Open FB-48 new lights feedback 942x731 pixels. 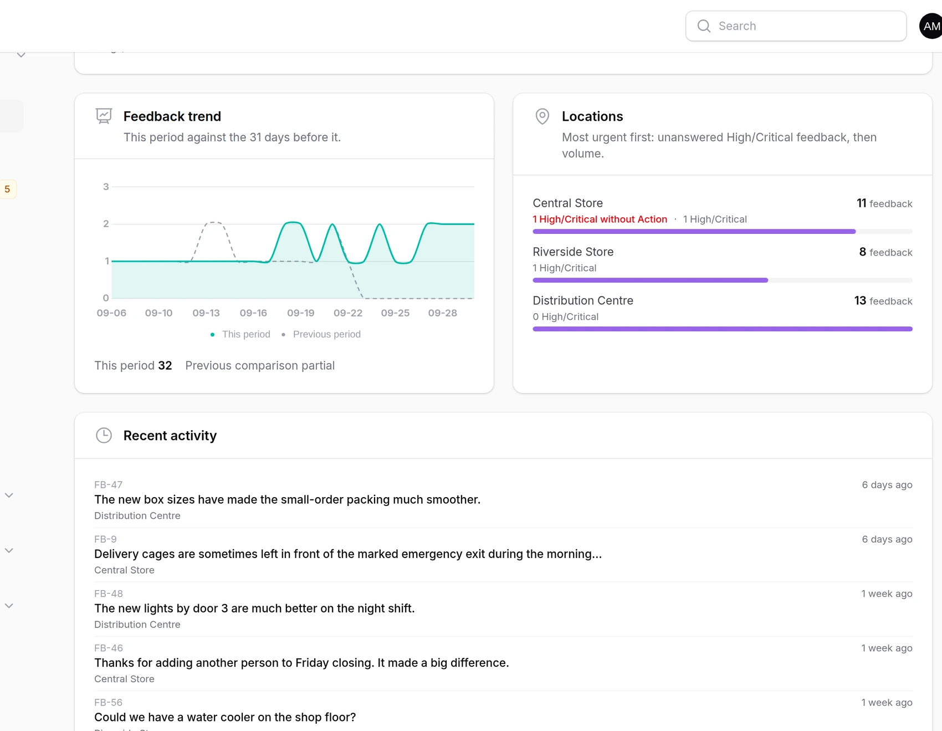point(503,609)
